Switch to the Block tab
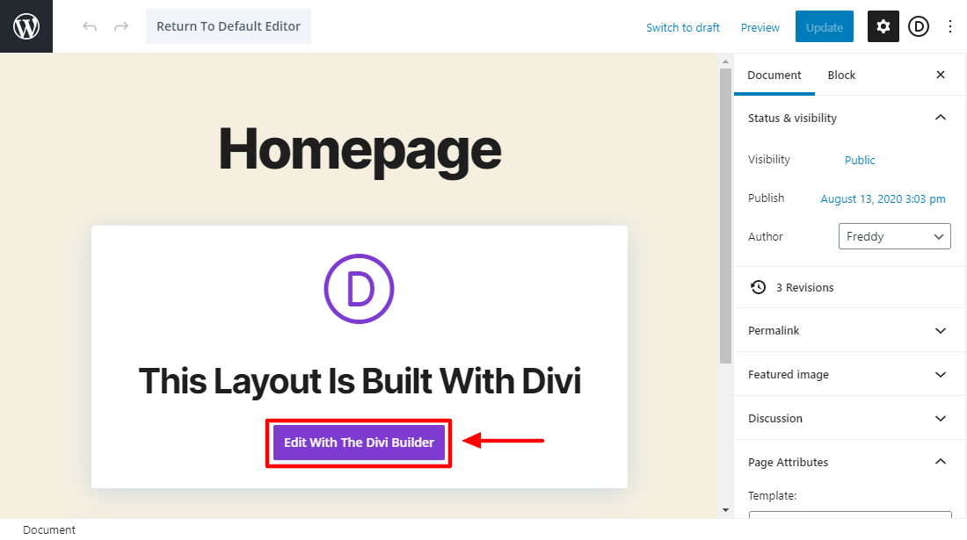Viewport: 967px width, 540px height. click(841, 76)
